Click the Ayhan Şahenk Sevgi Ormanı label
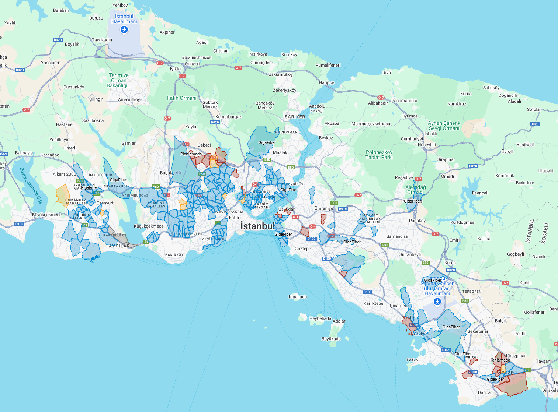558x412 pixels. pyautogui.click(x=444, y=126)
